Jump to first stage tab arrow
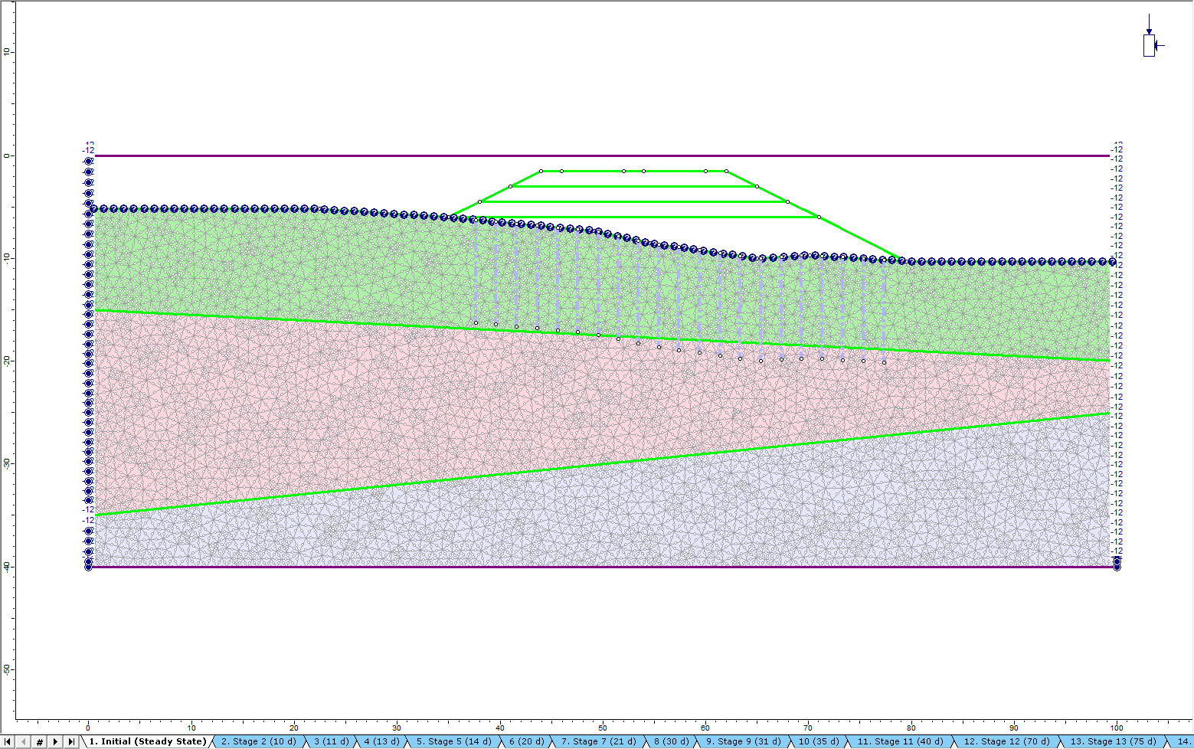The image size is (1194, 749). (8, 741)
